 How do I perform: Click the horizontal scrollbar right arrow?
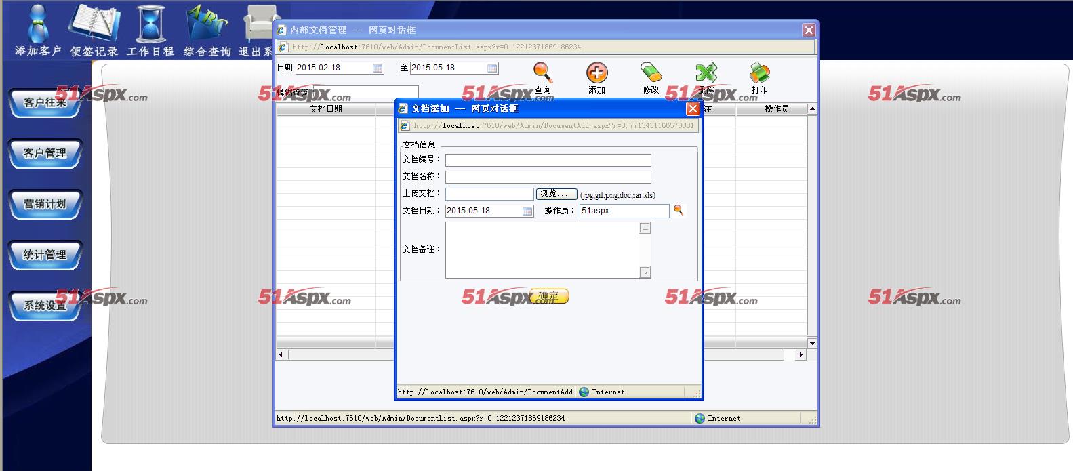pos(801,354)
